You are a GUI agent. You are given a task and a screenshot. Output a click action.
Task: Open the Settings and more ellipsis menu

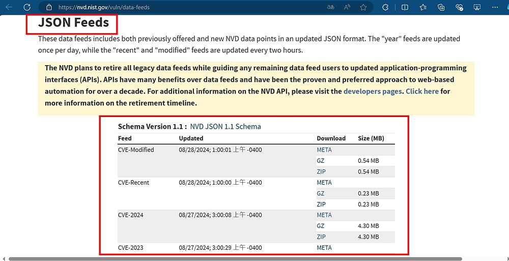pyautogui.click(x=495, y=7)
